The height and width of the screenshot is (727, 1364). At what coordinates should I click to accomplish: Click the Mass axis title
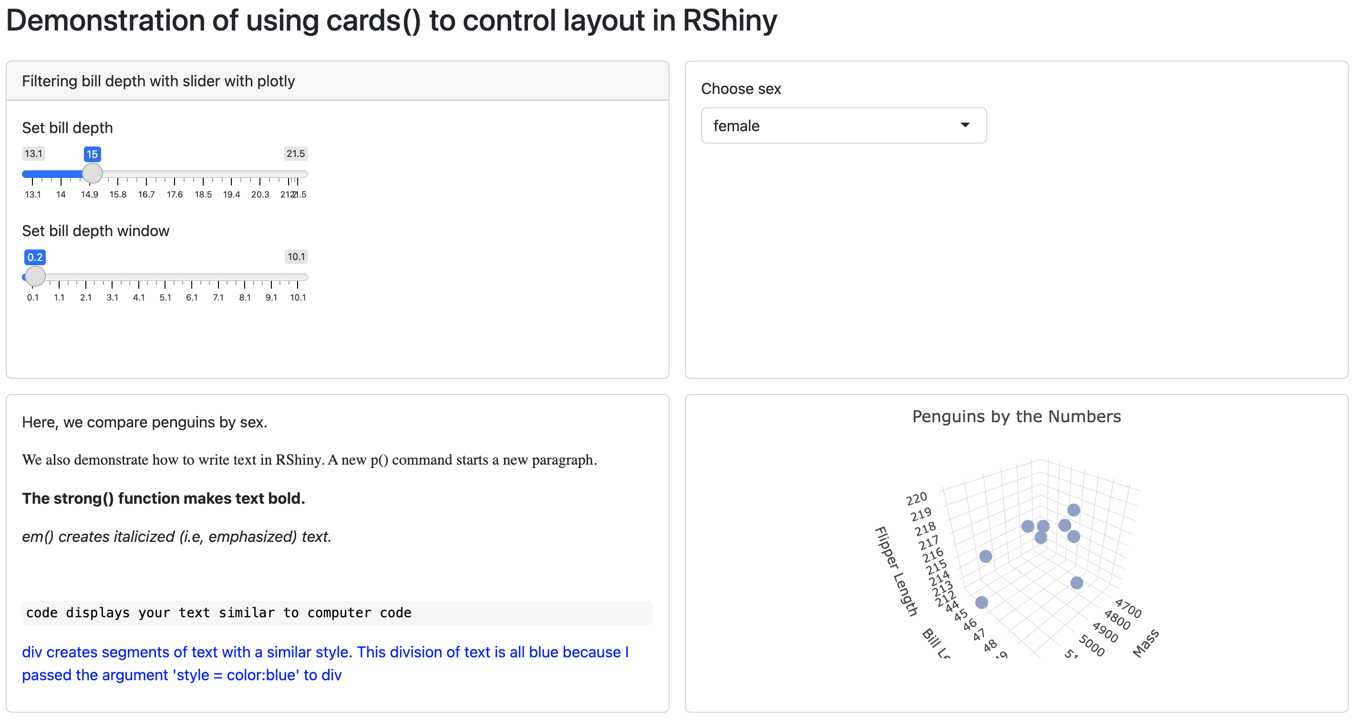coord(1146,644)
